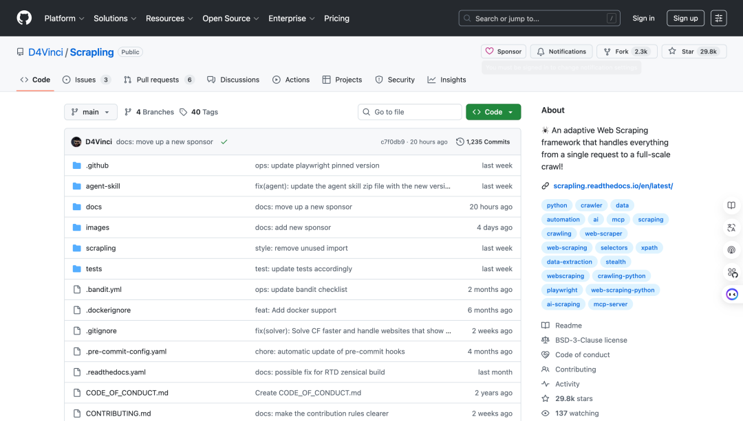This screenshot has width=743, height=421.
Task: Open the CODE_OF_CONDUCT.md file
Action: 127,393
